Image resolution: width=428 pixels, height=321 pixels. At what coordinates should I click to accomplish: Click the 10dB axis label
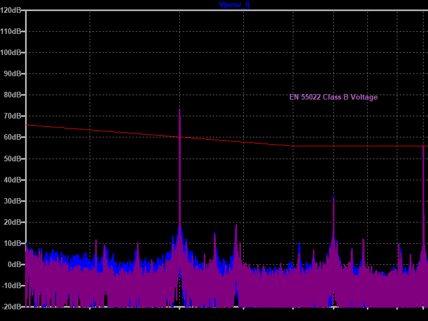[12, 243]
